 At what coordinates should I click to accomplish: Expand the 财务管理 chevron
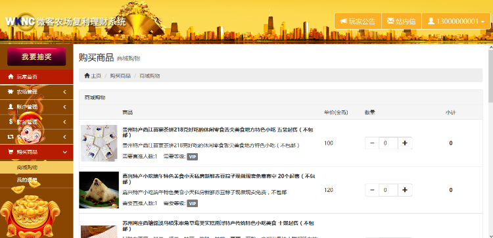coord(64,122)
